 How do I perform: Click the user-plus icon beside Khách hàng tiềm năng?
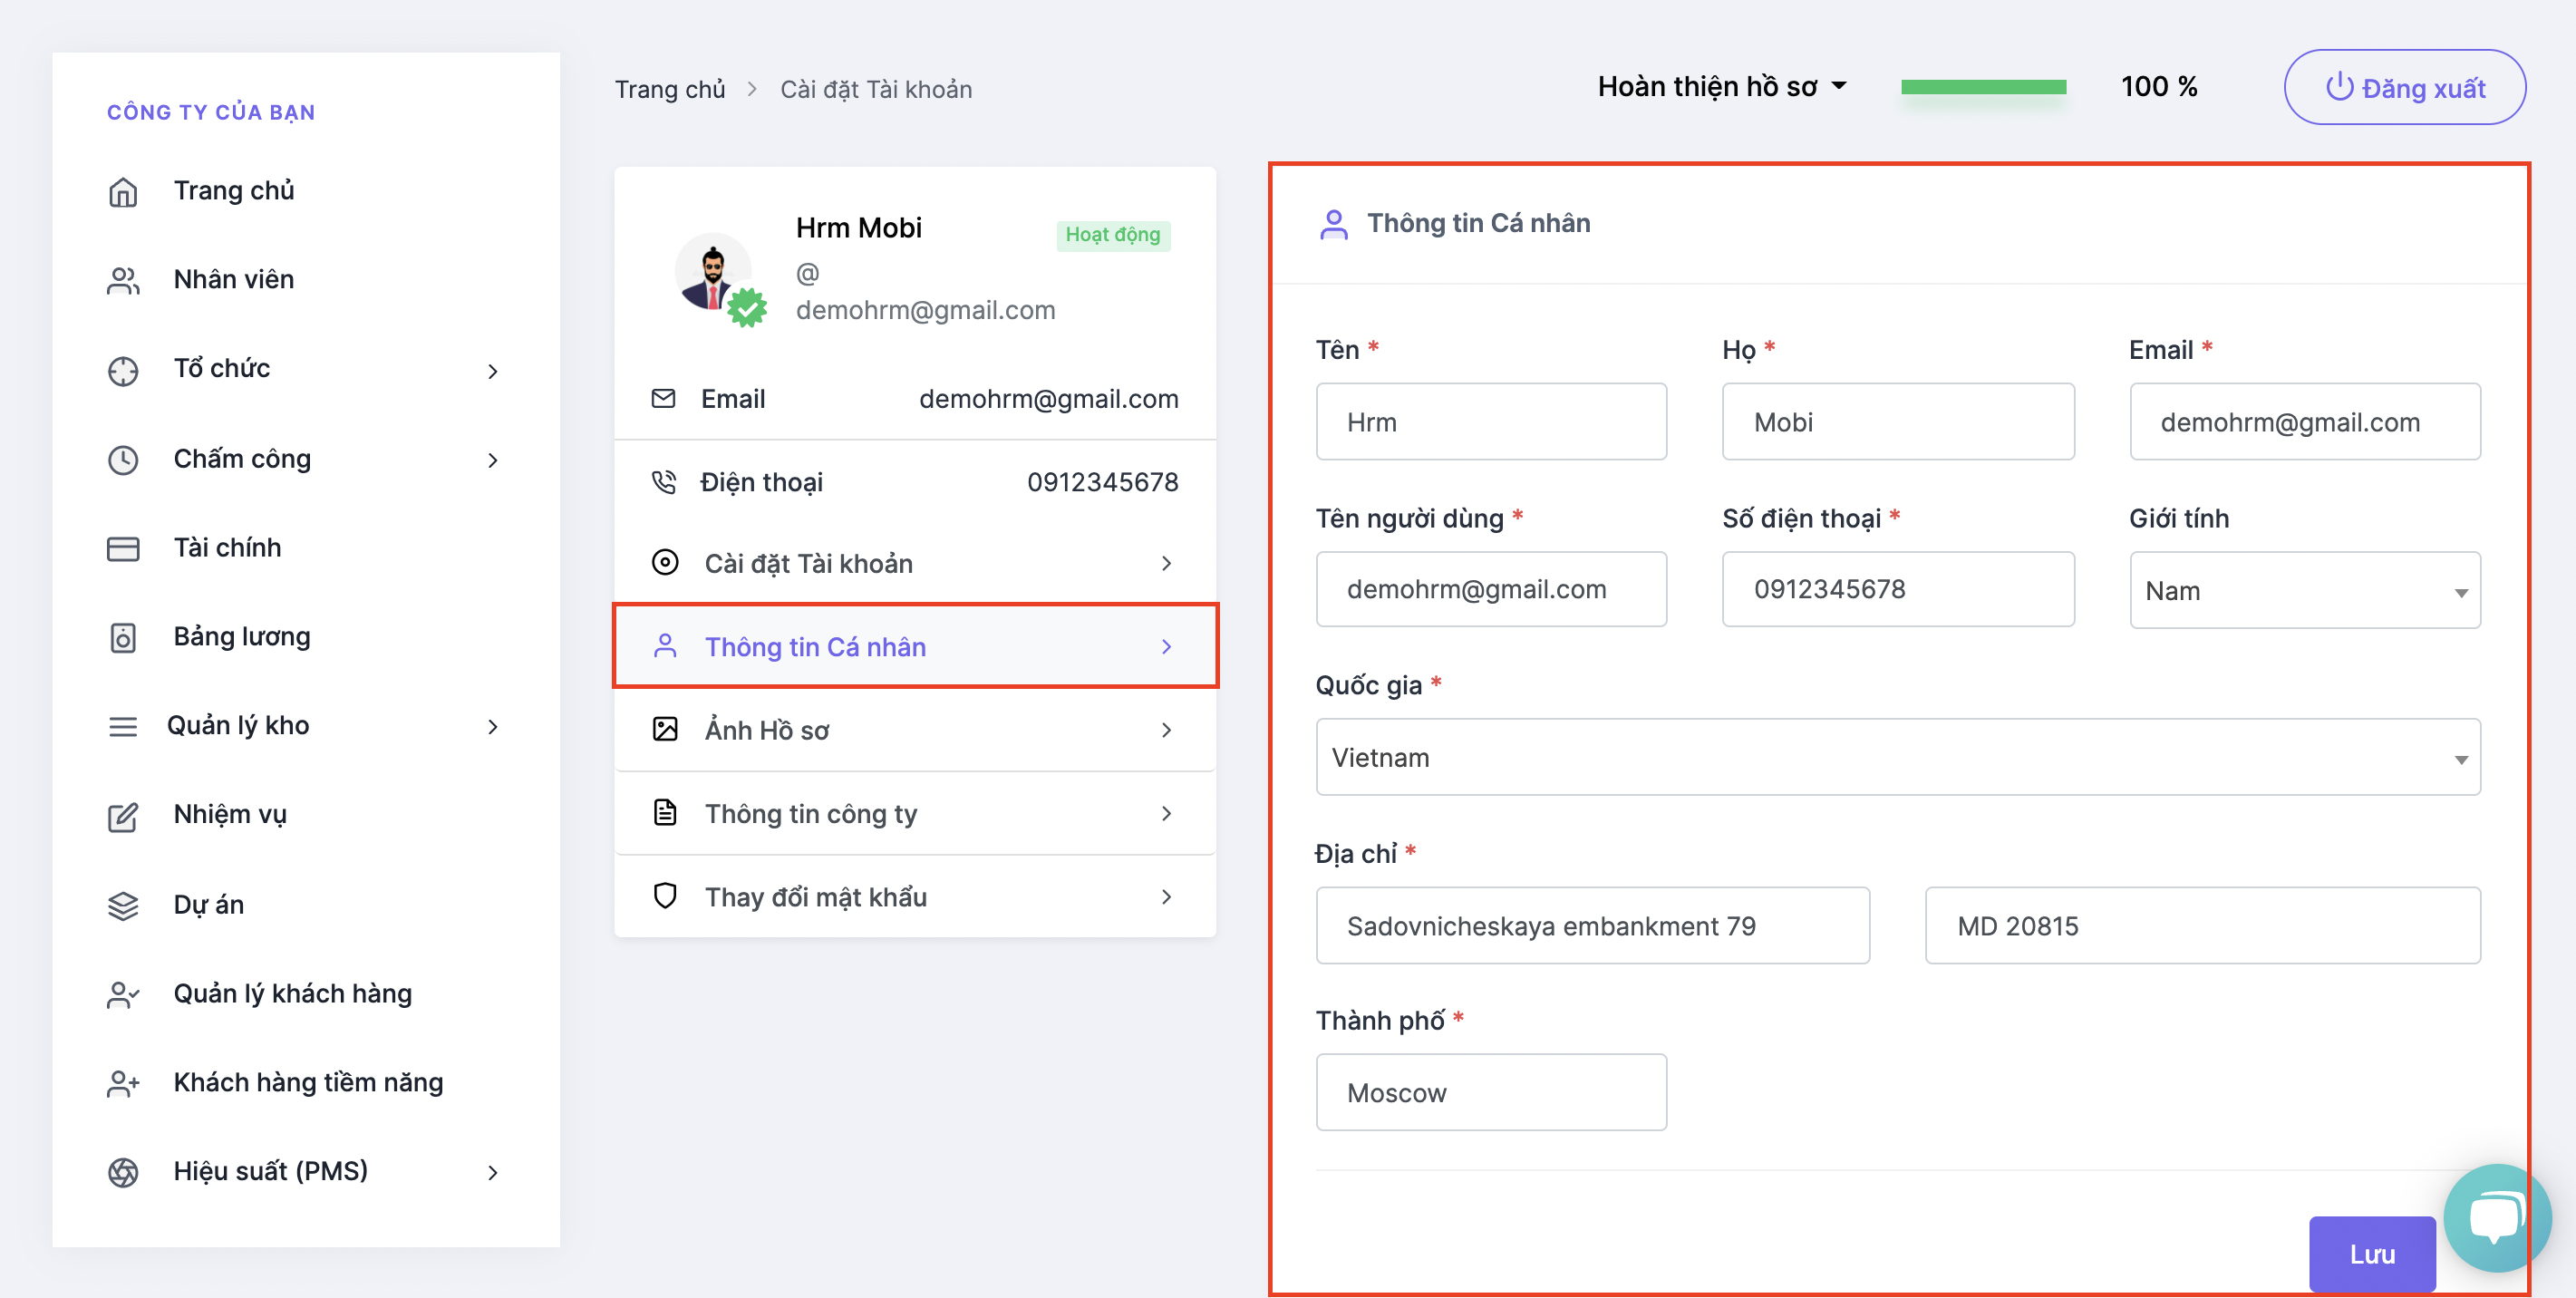pyautogui.click(x=123, y=1083)
